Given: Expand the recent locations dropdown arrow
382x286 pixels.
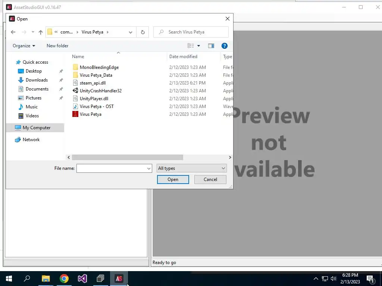Looking at the screenshot, I should click(33, 32).
